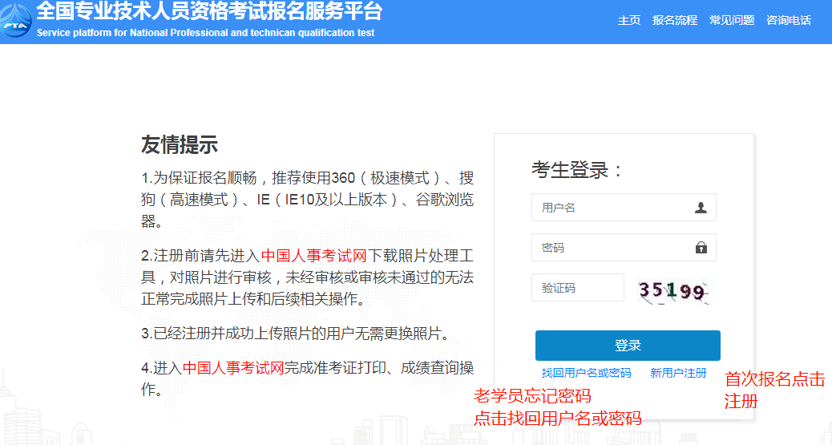Click the blue 登录 button
Viewport: 832px width, 445px height.
pos(628,345)
